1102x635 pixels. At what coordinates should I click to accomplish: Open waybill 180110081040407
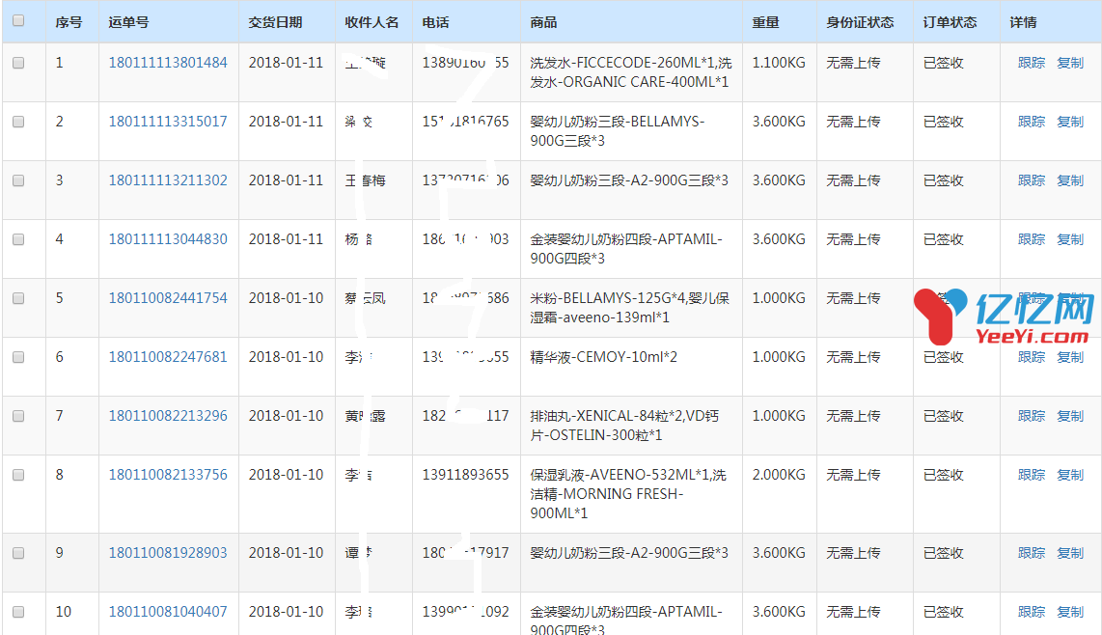tap(168, 612)
